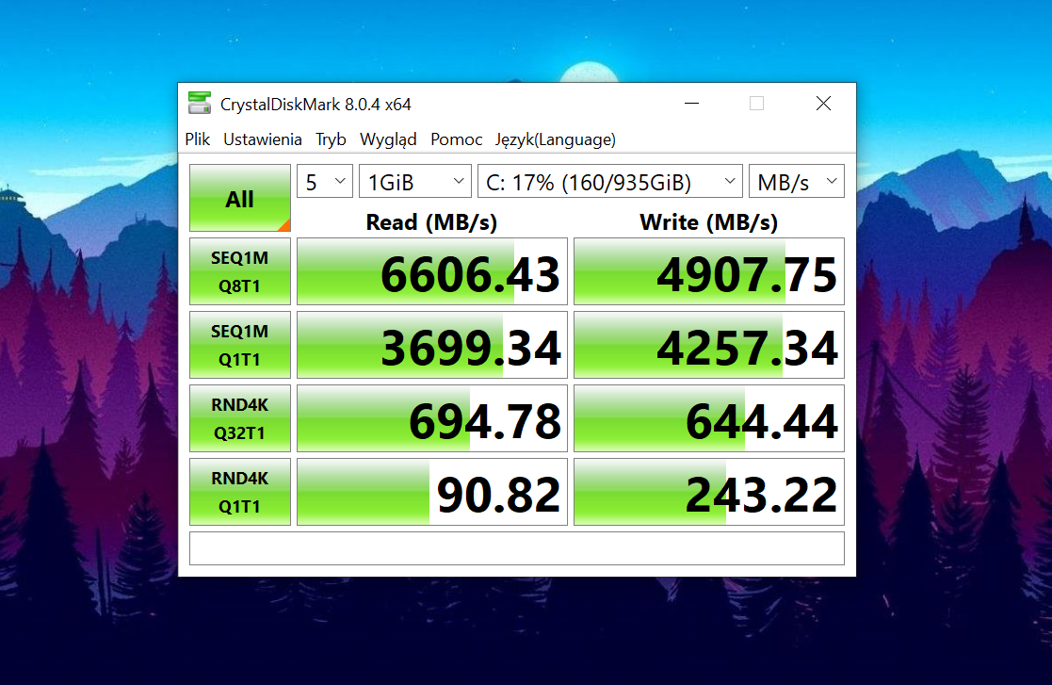
Task: Click the Write (MB/s) column header
Action: coord(709,222)
